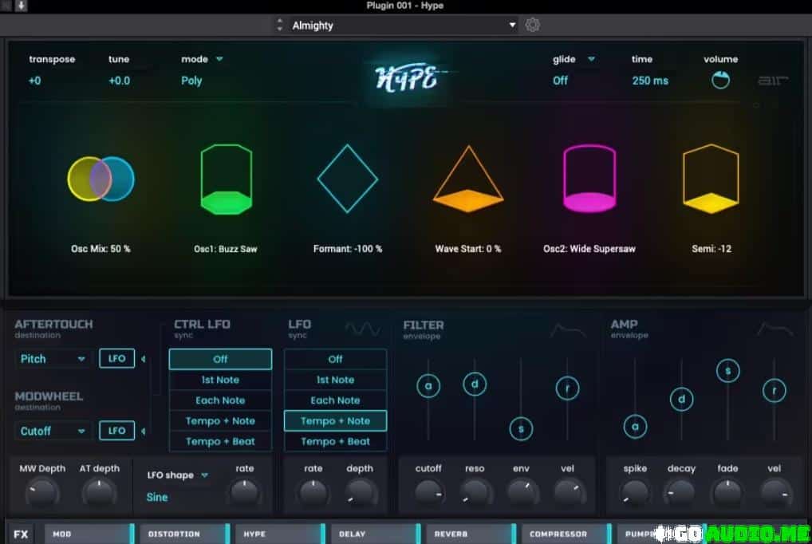Set LFO sync to Each Note
812x544 pixels.
pos(335,400)
